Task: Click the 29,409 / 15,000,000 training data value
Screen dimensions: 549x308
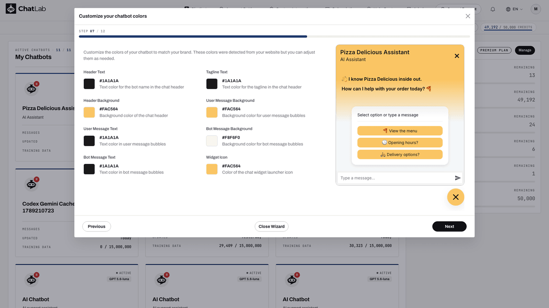Action: coord(240,245)
